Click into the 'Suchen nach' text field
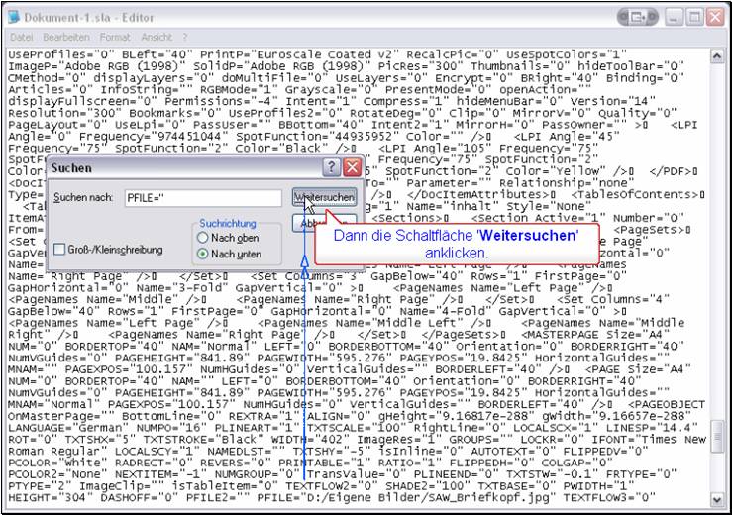Screen dimensions: 732x515 click(x=203, y=199)
